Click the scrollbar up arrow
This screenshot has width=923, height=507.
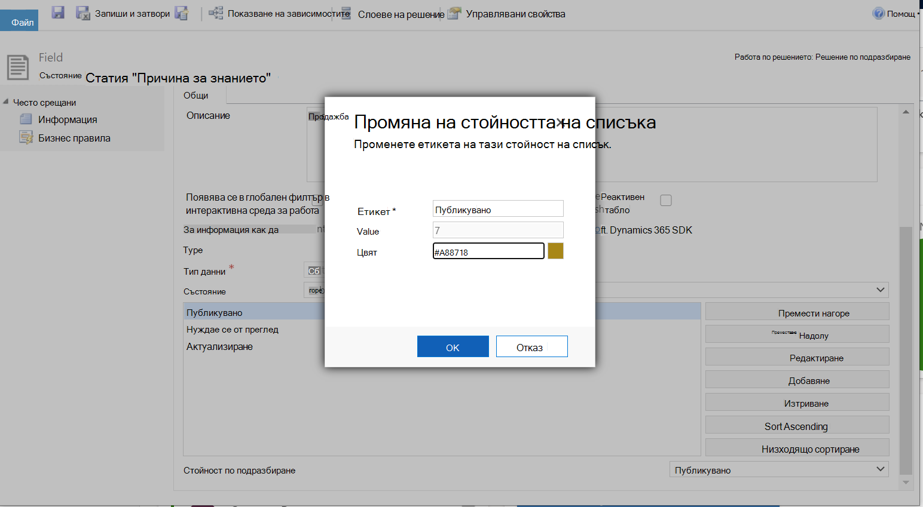[906, 112]
